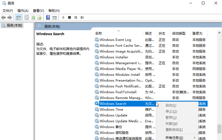
Task: Open the 文件(F) menu
Action: (x=8, y=11)
